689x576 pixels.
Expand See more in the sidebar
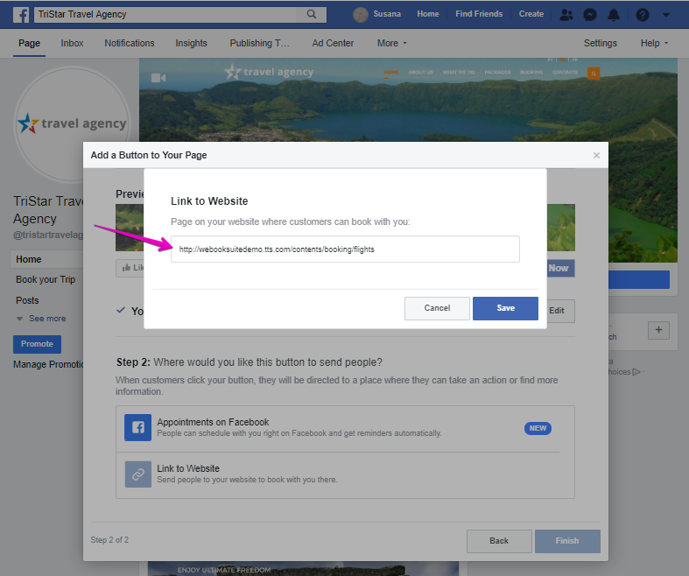pos(40,319)
